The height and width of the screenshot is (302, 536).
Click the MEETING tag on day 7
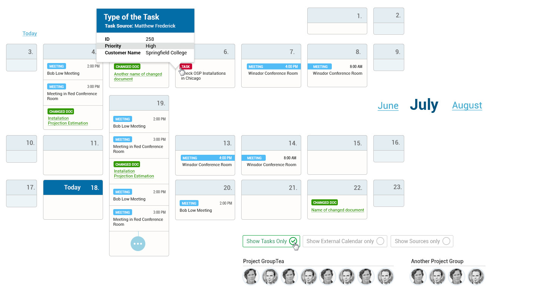(x=256, y=66)
